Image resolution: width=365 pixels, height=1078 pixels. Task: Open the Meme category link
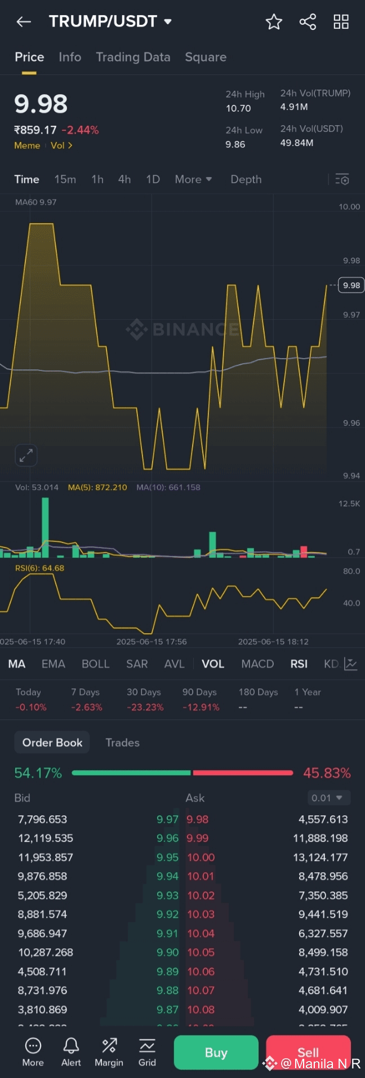27,145
